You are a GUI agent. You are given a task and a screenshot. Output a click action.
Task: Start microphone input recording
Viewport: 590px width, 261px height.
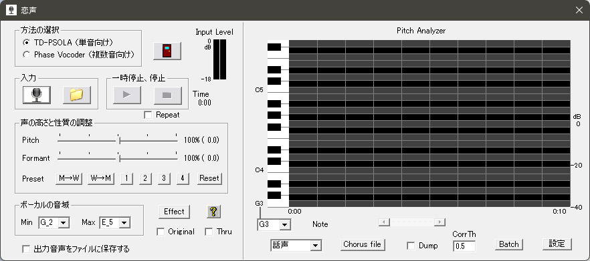[37, 95]
